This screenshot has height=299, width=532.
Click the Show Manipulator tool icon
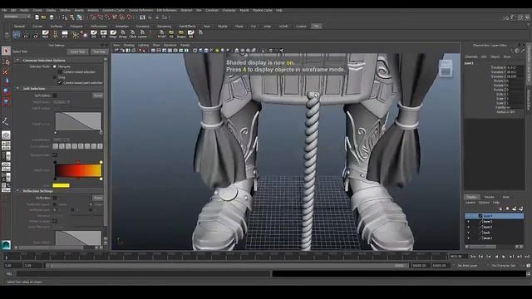pos(6,121)
